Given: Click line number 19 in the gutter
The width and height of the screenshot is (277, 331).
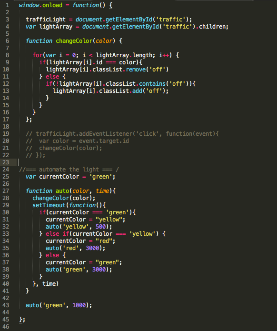Looking at the screenshot, I should pyautogui.click(x=6, y=134).
